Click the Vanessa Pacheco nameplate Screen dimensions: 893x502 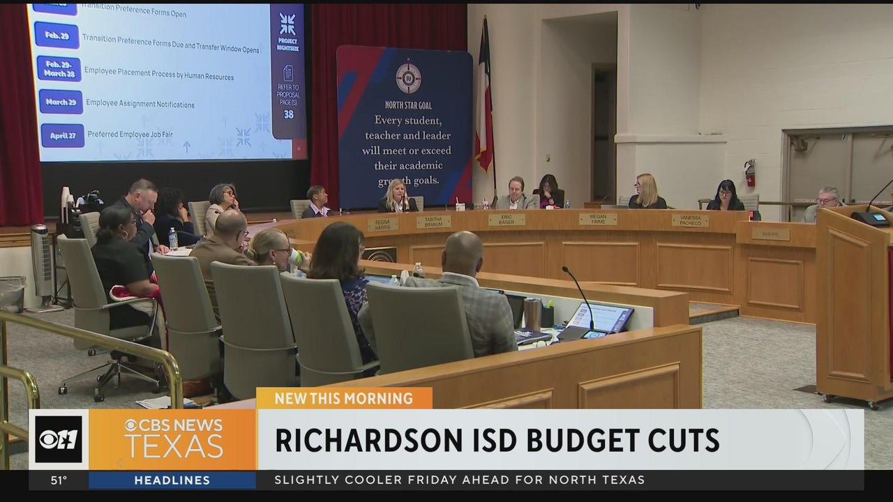coord(690,220)
